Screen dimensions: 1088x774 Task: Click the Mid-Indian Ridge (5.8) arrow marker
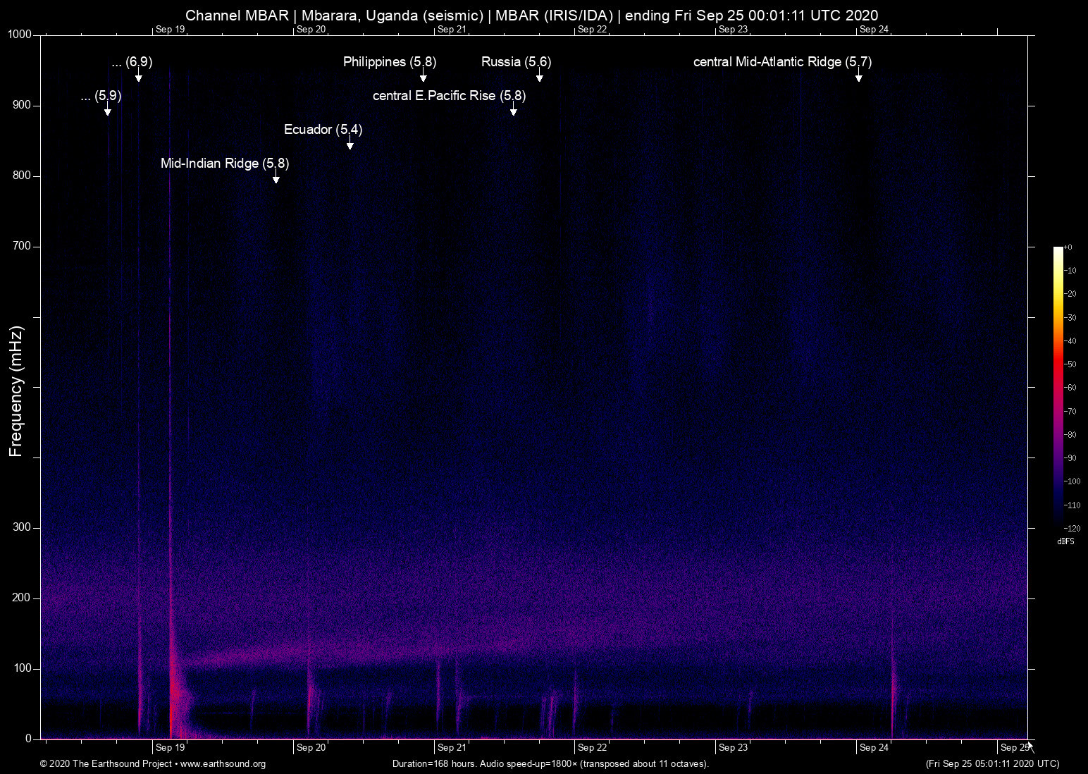pyautogui.click(x=276, y=178)
